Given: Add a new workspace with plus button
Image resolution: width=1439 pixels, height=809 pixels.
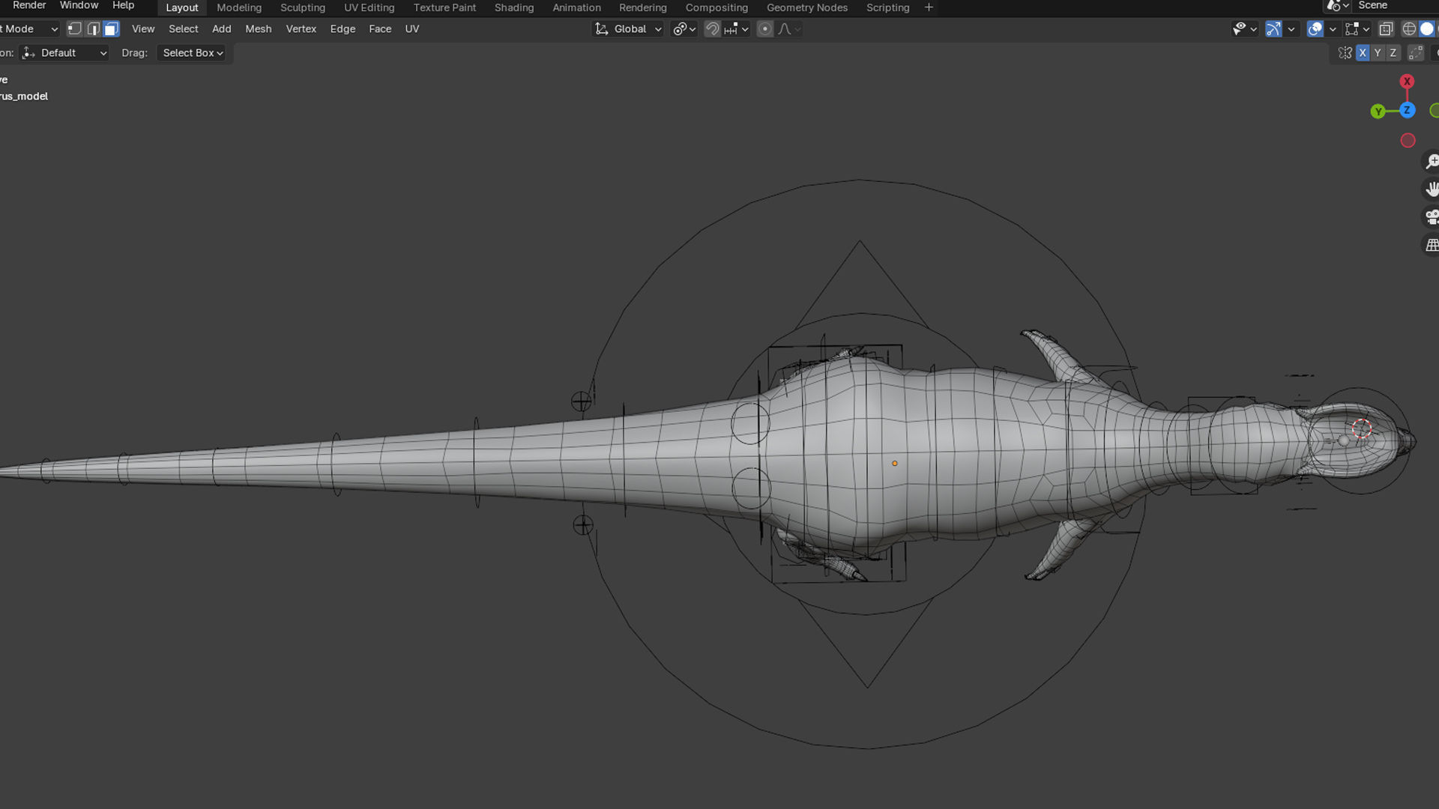Looking at the screenshot, I should [x=929, y=7].
